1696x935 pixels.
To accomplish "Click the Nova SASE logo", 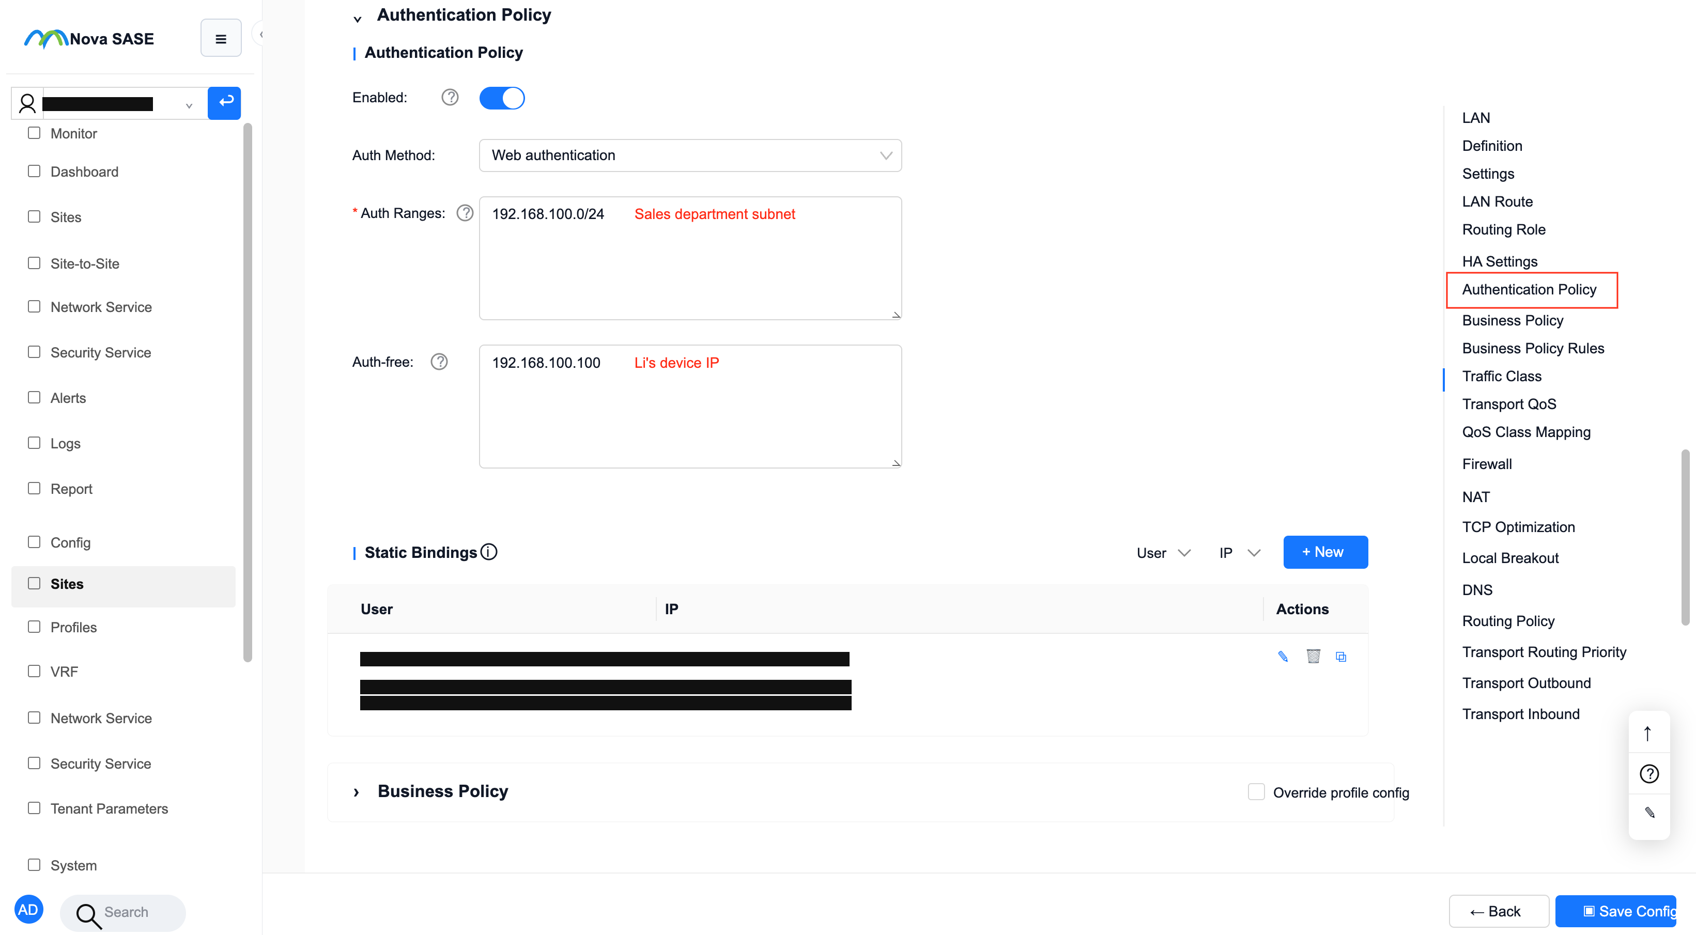I will (x=89, y=39).
